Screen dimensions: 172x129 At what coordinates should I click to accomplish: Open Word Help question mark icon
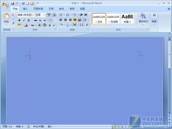(169, 9)
